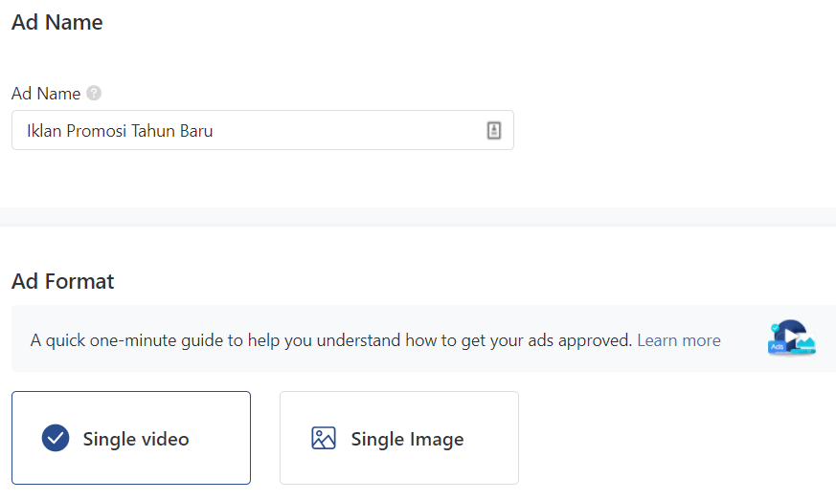Viewport: 836px width, 500px height.
Task: Click the "Single Image" text label
Action: [407, 440]
